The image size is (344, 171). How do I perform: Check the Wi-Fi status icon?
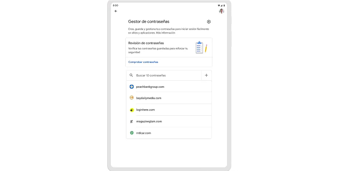(219, 6)
